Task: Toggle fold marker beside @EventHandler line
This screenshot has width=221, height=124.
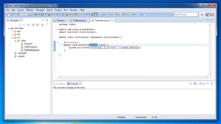Action: 58,42
